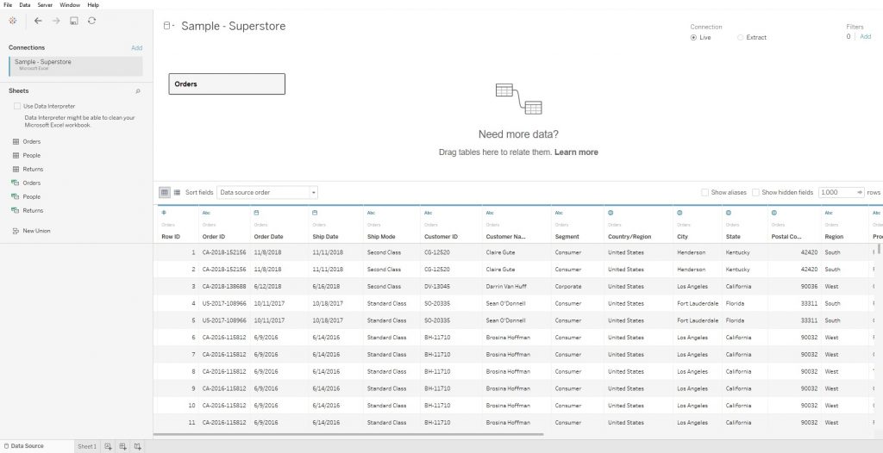Click Abc type icon above Order ID
Screen dimensions: 883x453
click(206, 213)
